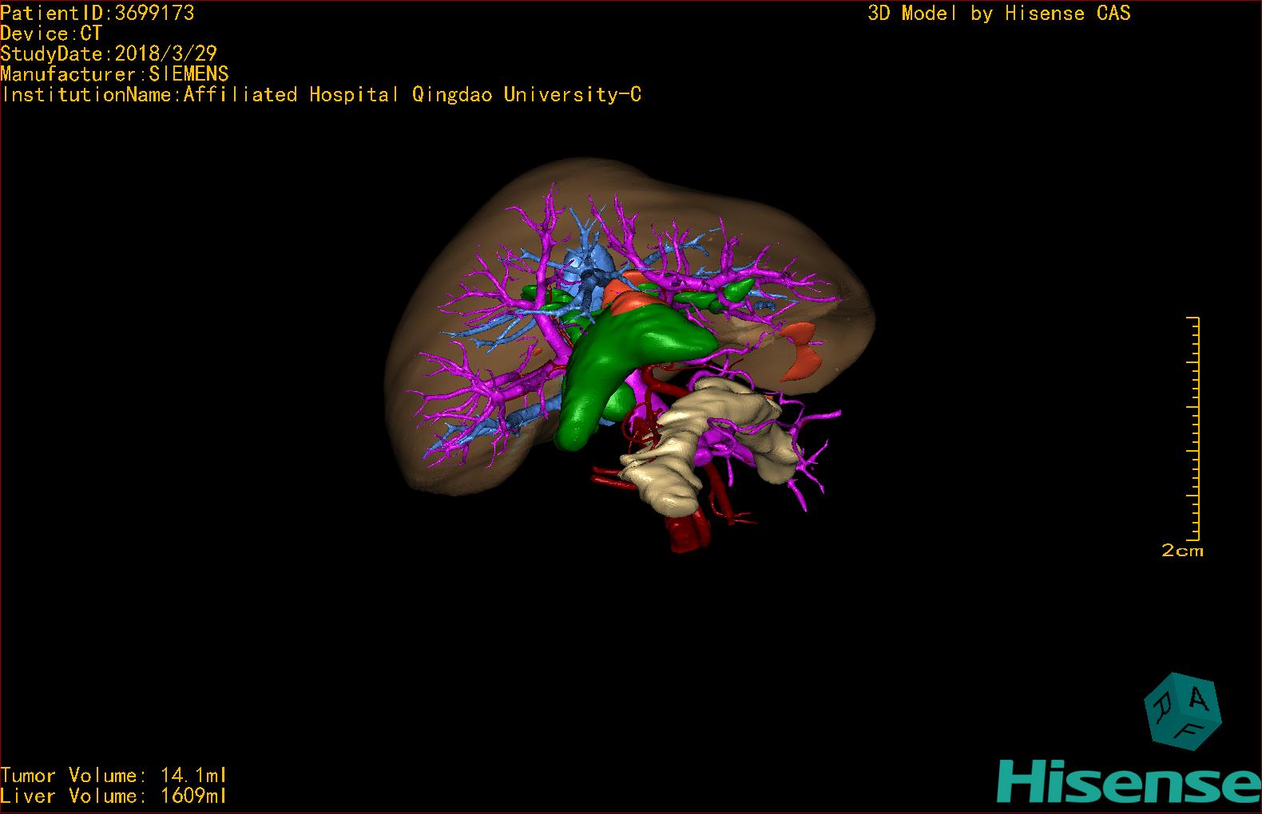Click the "Manufacturer:SIEMENS" text

tap(114, 74)
